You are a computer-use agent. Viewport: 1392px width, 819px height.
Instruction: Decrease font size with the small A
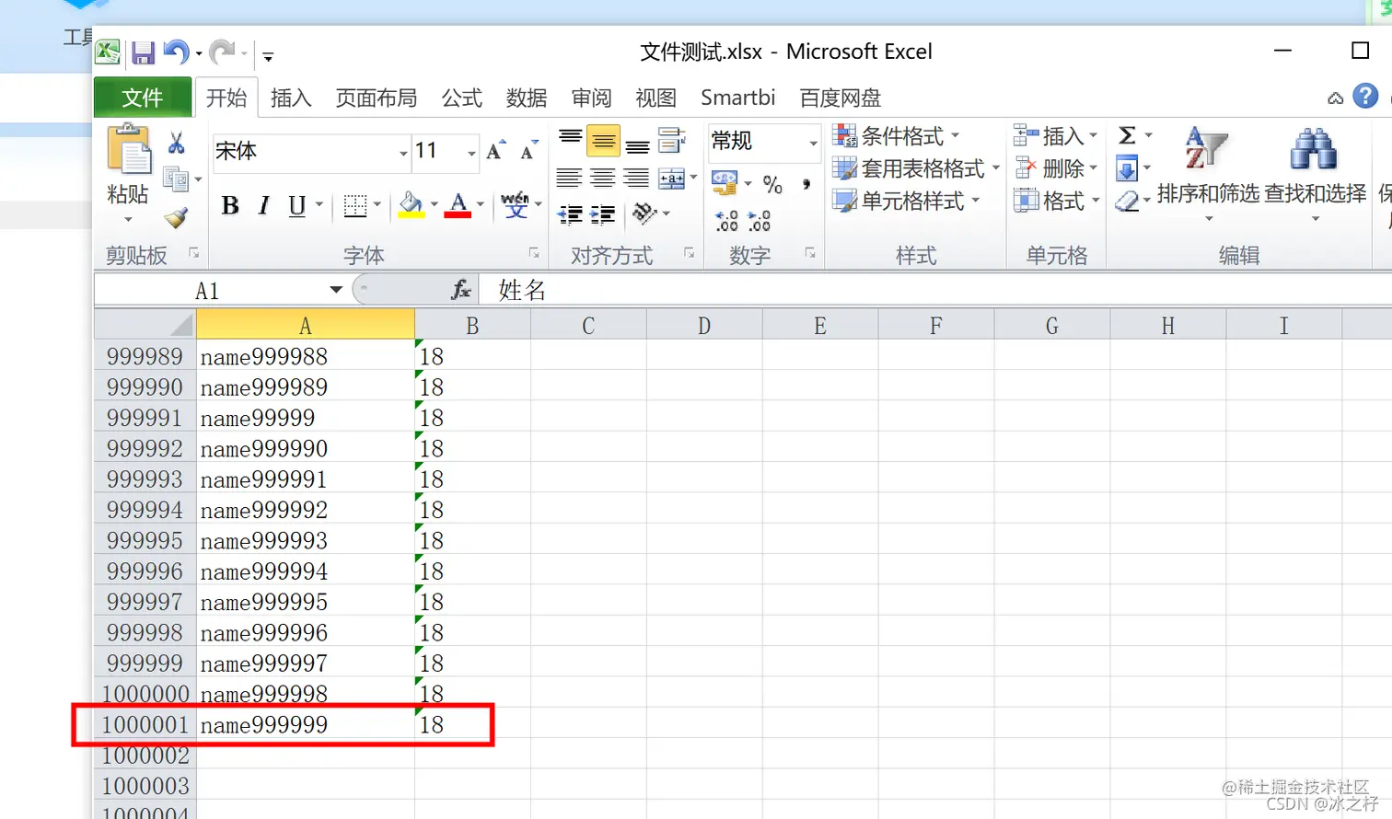tap(528, 151)
